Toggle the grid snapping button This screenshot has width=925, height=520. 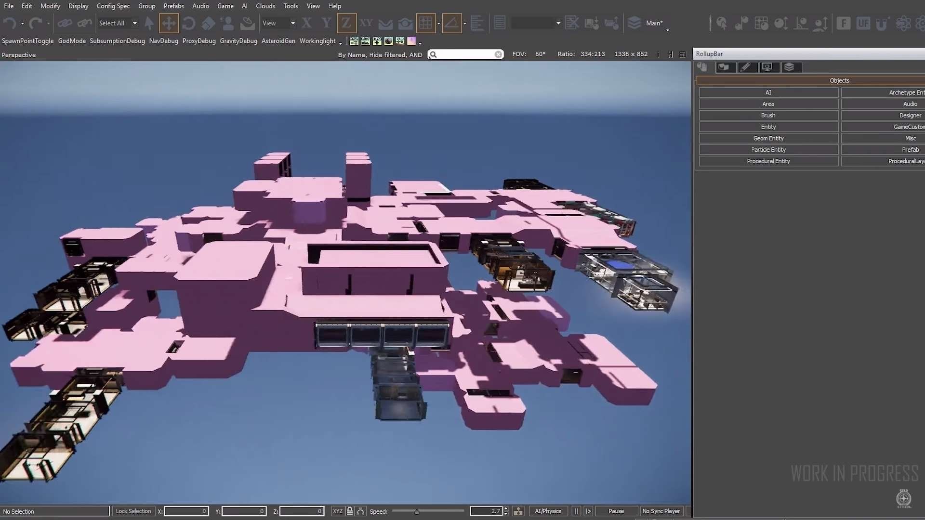click(425, 23)
